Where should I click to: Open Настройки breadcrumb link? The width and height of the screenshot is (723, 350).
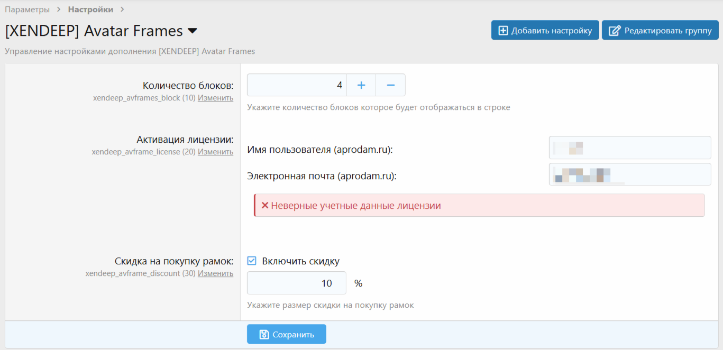click(x=90, y=10)
